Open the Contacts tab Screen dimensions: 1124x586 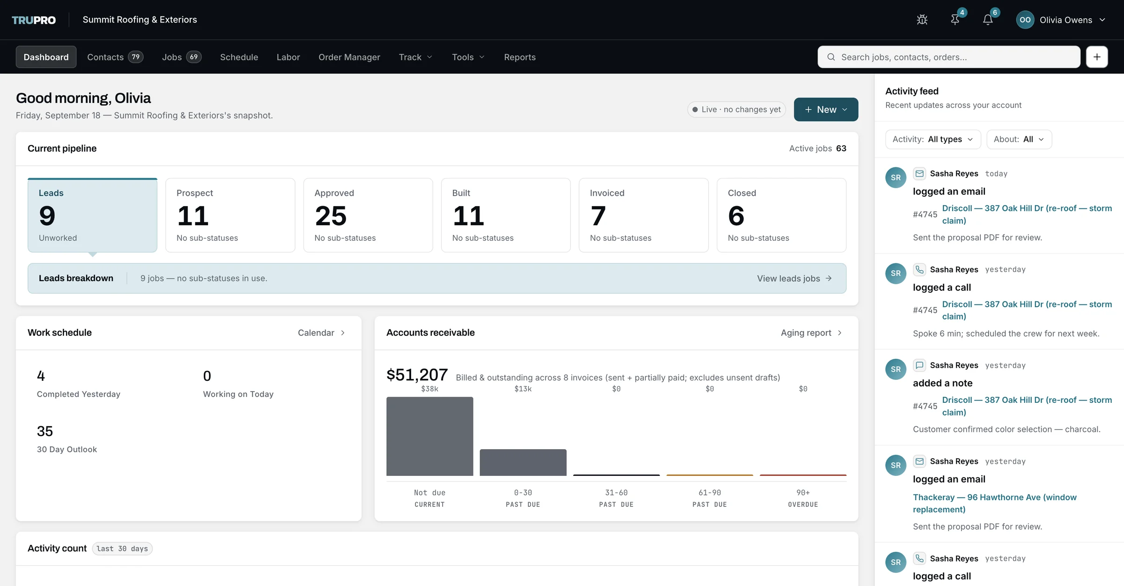coord(115,57)
